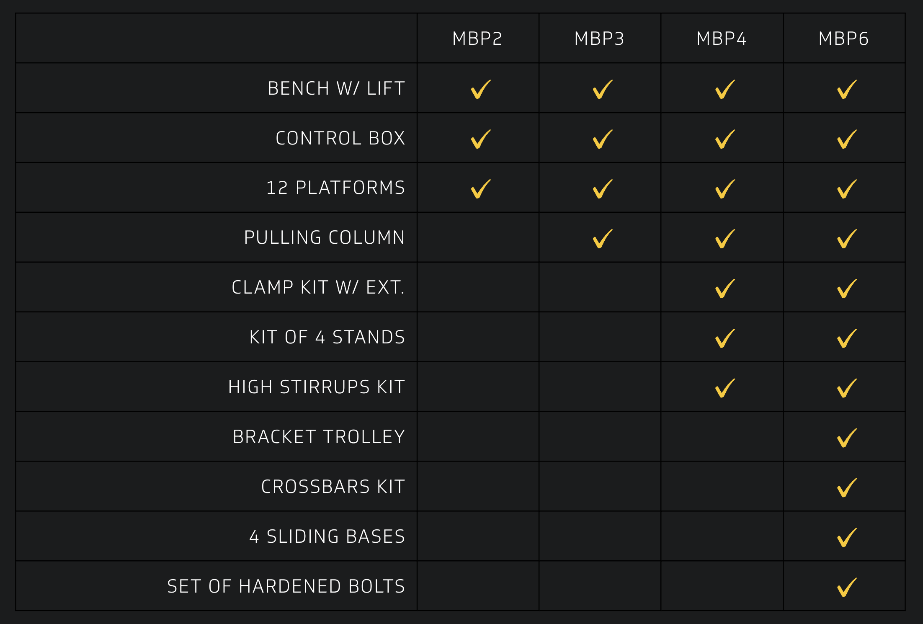Select the MBP2 column header
This screenshot has height=624, width=923.
point(477,39)
